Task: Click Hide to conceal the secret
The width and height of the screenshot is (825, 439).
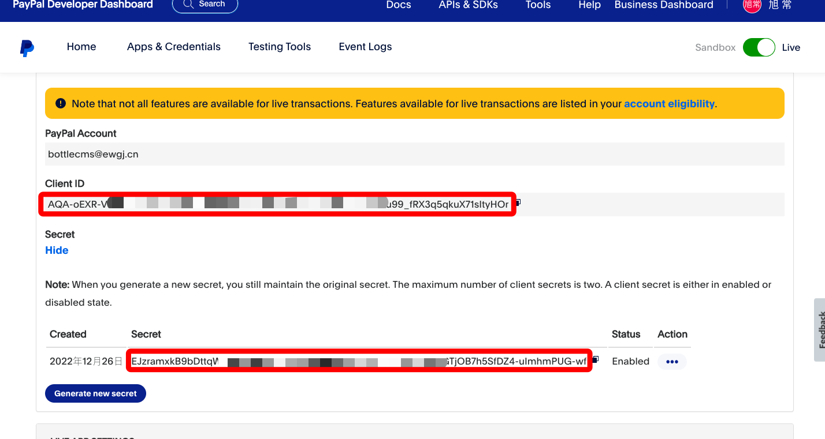Action: 57,250
